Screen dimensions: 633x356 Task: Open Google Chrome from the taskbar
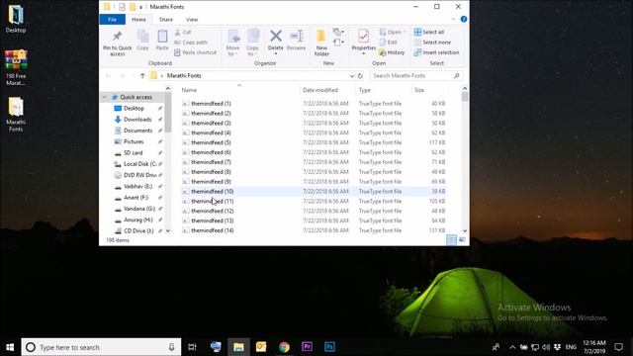[284, 347]
